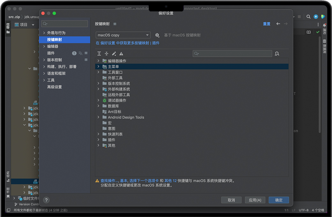
Task: Expand the 调试器操作 tree node
Action: click(98, 100)
